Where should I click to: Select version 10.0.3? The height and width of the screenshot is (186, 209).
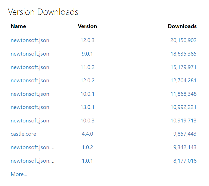click(88, 121)
